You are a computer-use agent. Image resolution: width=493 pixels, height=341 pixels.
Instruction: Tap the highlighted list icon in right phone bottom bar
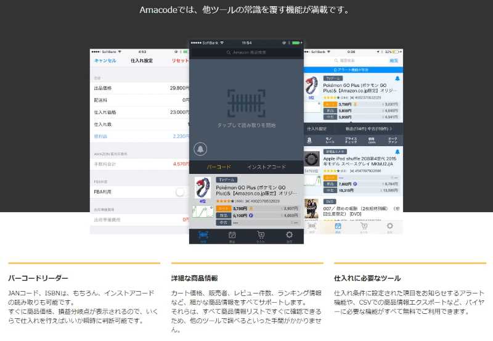click(x=338, y=227)
